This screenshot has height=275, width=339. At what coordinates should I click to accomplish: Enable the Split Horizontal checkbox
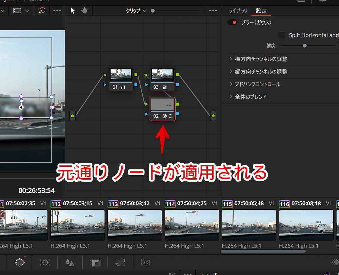click(x=282, y=35)
